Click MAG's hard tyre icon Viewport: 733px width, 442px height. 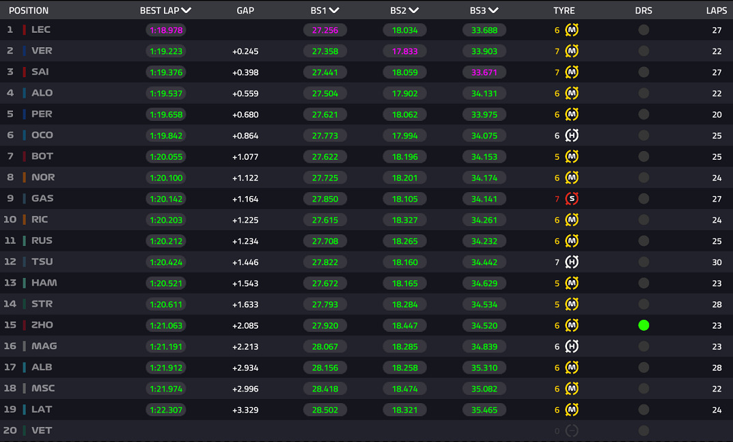[x=572, y=346]
